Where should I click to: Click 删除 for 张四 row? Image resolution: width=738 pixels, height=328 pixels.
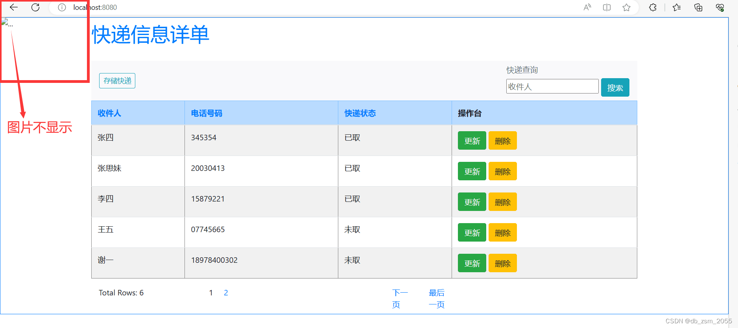tap(503, 141)
